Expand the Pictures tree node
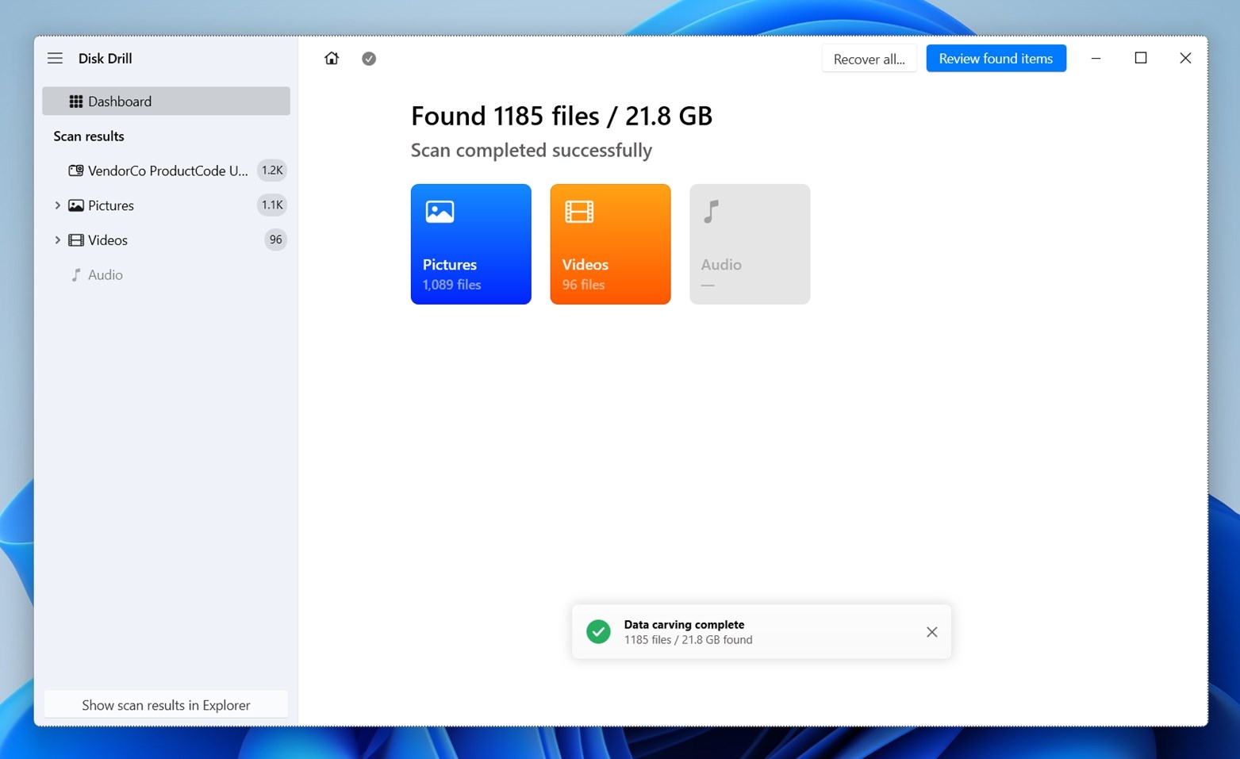Image resolution: width=1240 pixels, height=759 pixels. [x=57, y=205]
